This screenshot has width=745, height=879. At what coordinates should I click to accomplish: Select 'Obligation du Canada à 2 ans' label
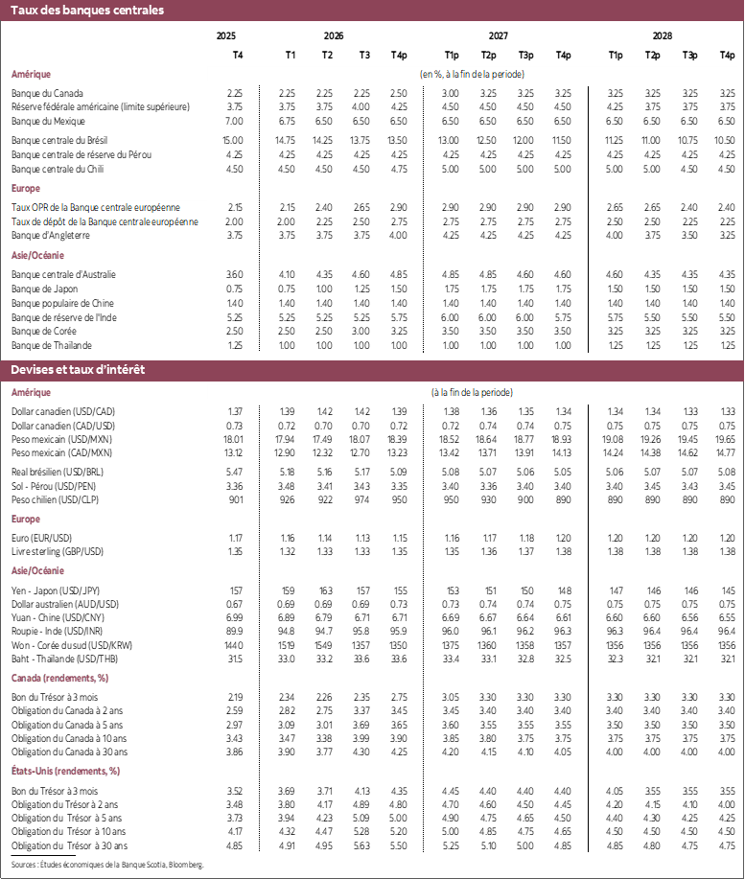pos(67,711)
